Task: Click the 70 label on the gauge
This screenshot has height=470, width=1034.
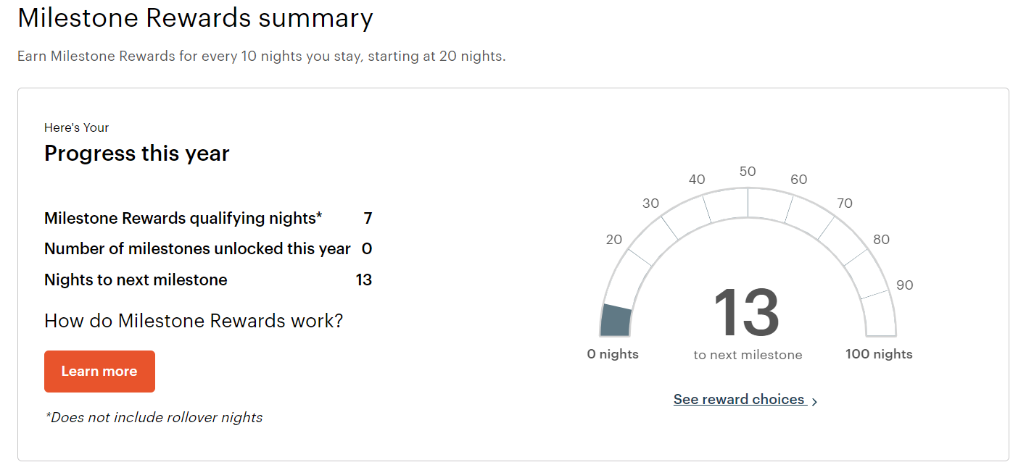Action: coord(844,203)
